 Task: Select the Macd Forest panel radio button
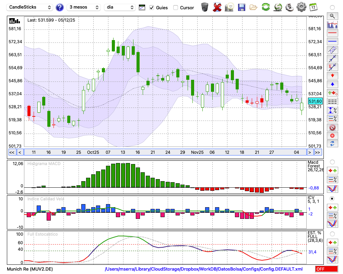332,162
